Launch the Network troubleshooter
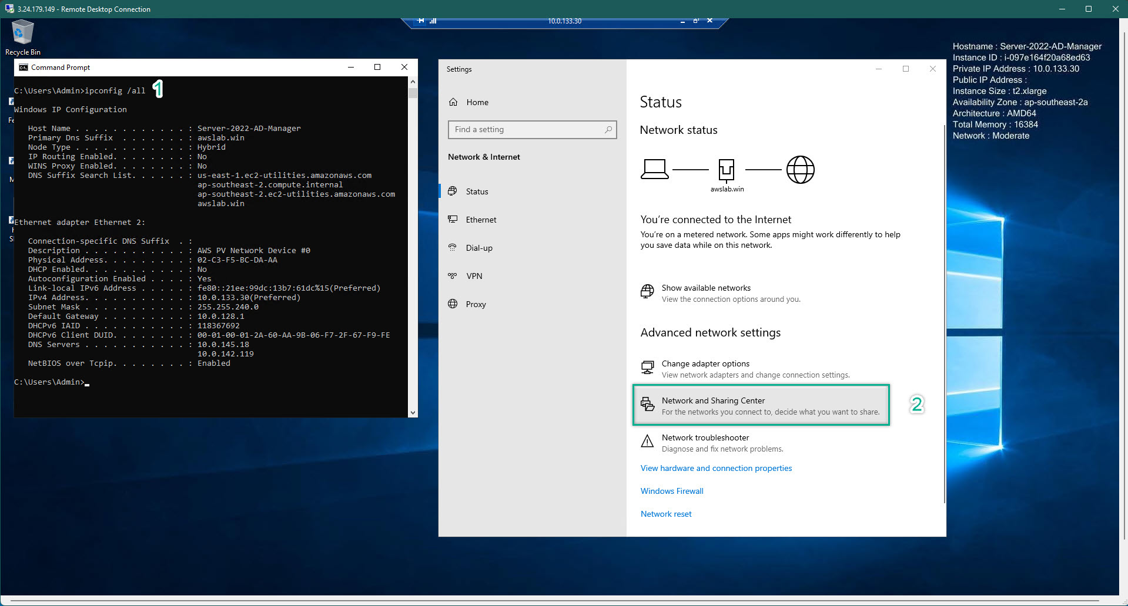The width and height of the screenshot is (1128, 606). click(712, 443)
